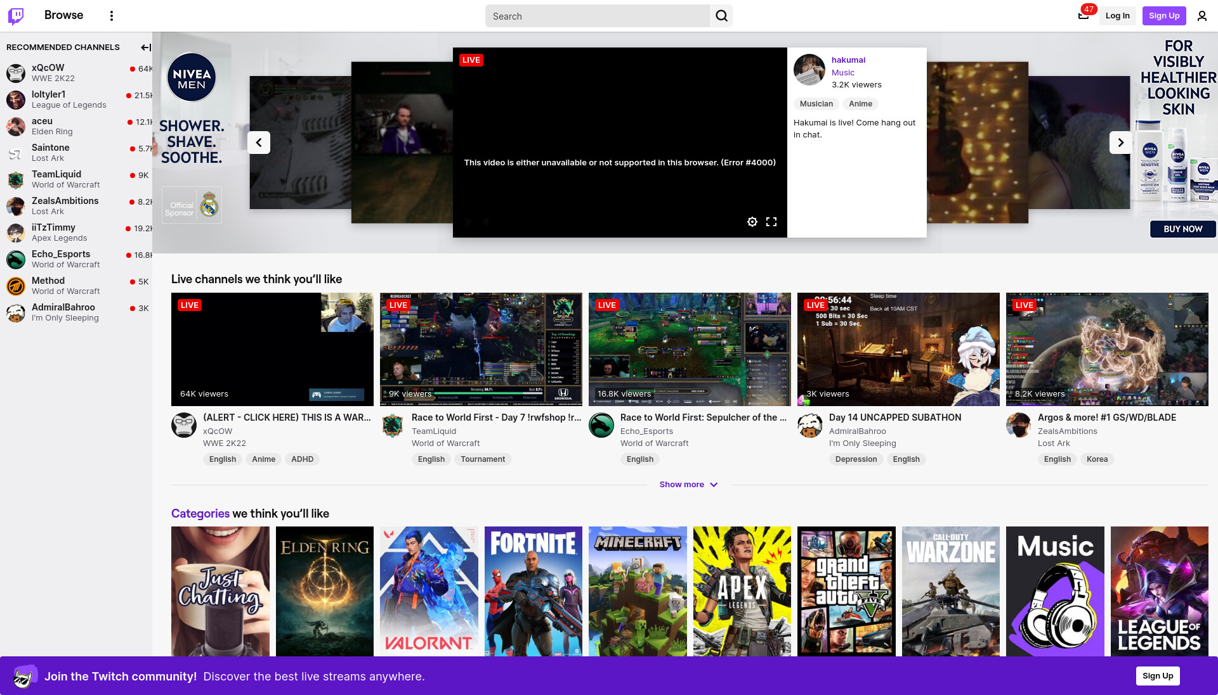Click the search magnifier button

(x=722, y=16)
